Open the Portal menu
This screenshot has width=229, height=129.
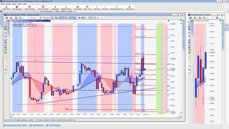click(x=20, y=4)
